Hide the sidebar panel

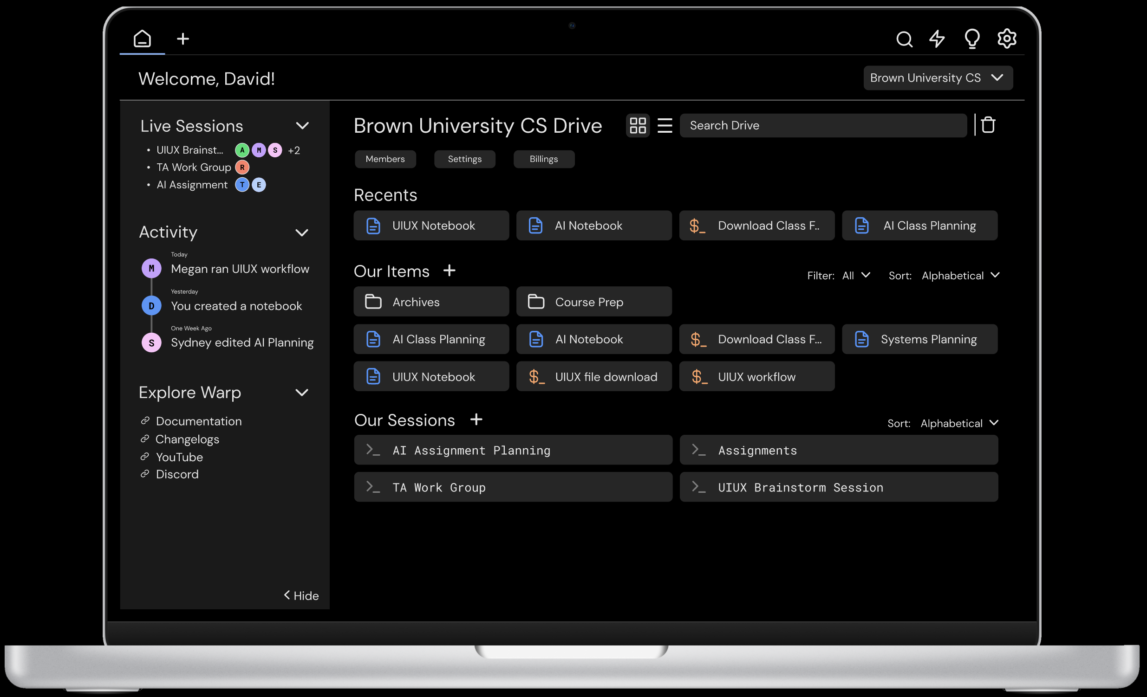(x=301, y=595)
